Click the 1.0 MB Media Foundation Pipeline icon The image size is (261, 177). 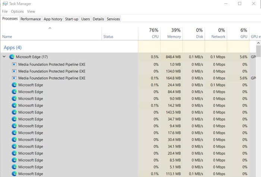14,64
